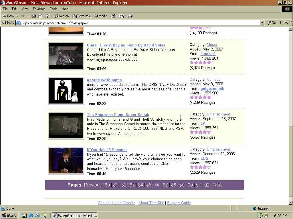Open the Favorites menu
Screen dimensions: 293x219
(39, 9)
